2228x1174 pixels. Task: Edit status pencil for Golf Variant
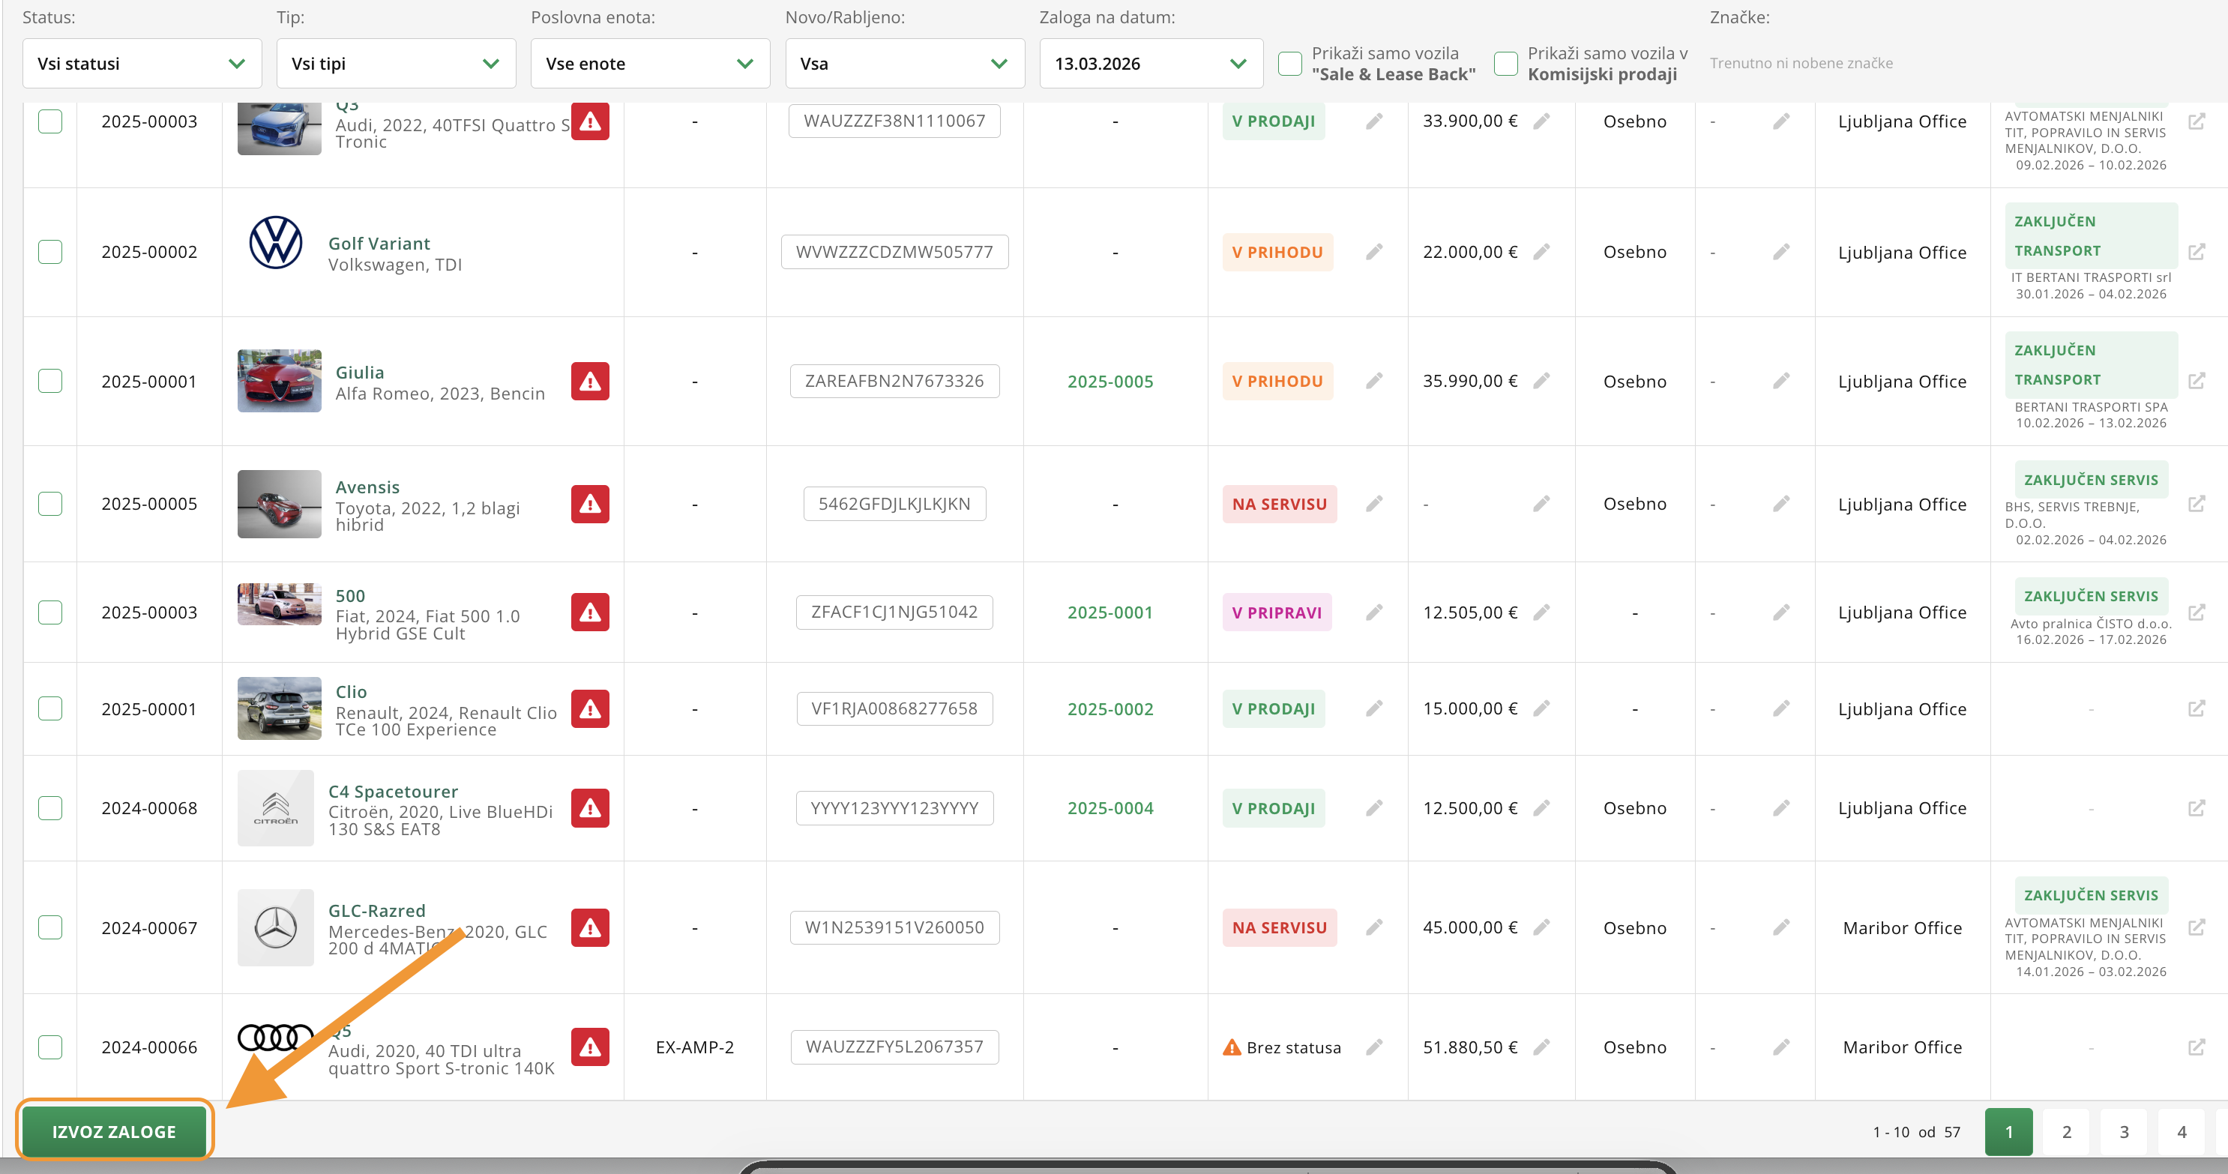pos(1373,252)
